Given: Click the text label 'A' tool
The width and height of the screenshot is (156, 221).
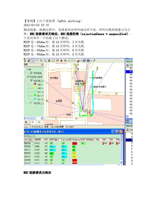Looking at the screenshot, I should [65, 61].
